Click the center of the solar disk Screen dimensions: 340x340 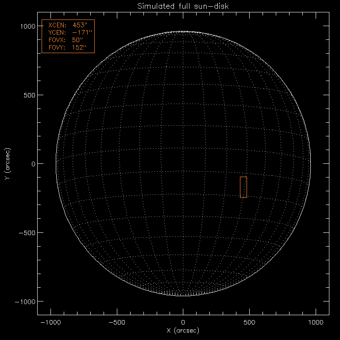click(x=183, y=164)
